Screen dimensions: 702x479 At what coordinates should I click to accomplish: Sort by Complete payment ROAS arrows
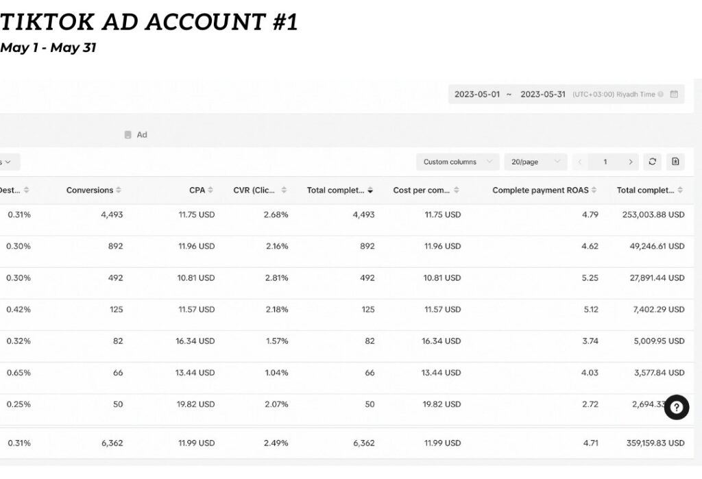[x=594, y=191]
